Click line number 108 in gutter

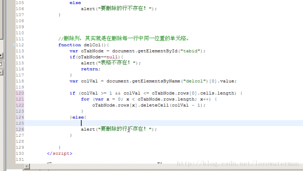(20, 21)
